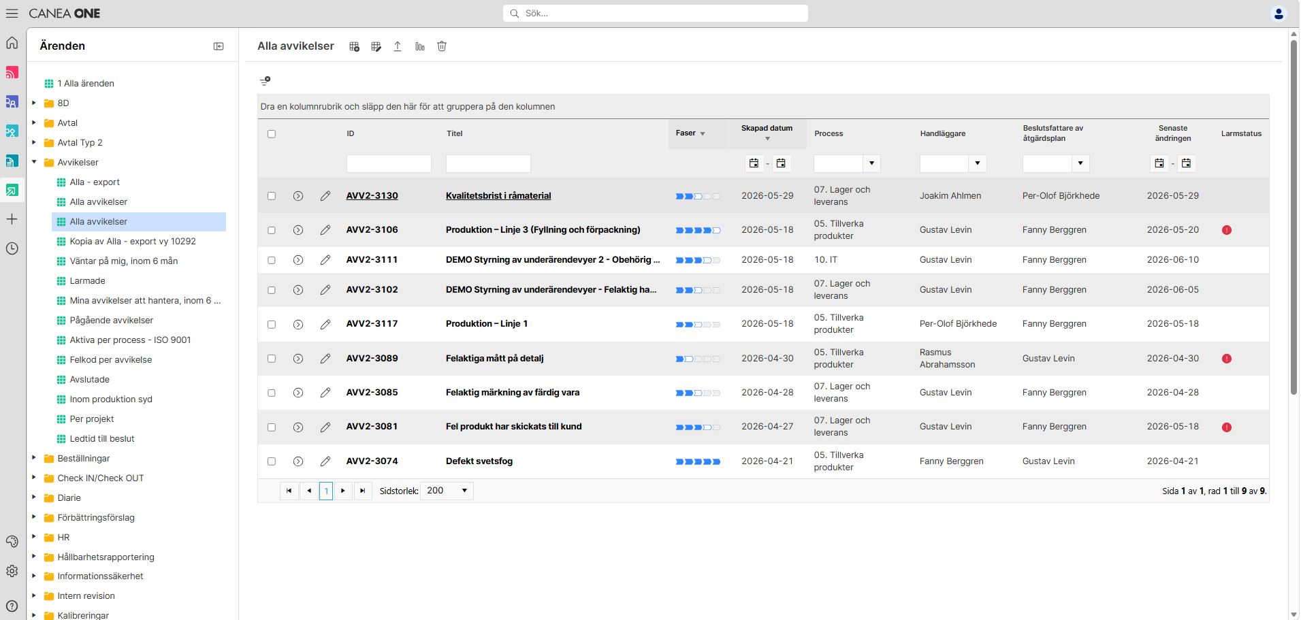The width and height of the screenshot is (1301, 620).
Task: Click the table settings view icon
Action: click(x=354, y=46)
